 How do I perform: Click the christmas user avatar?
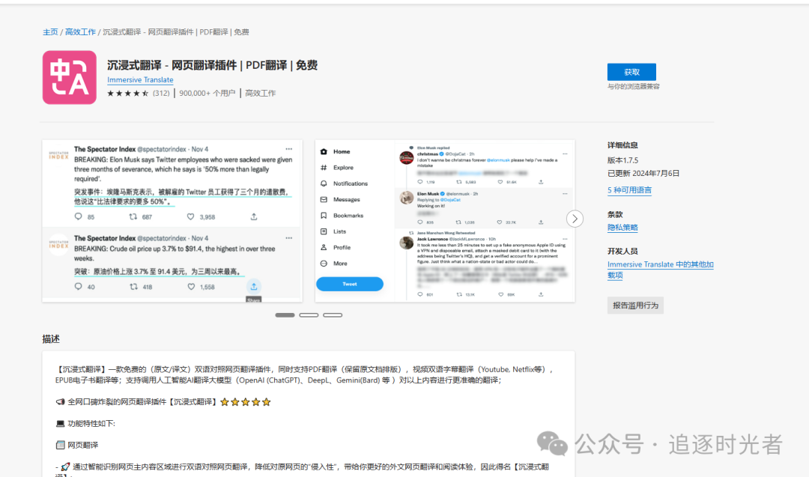(x=407, y=157)
